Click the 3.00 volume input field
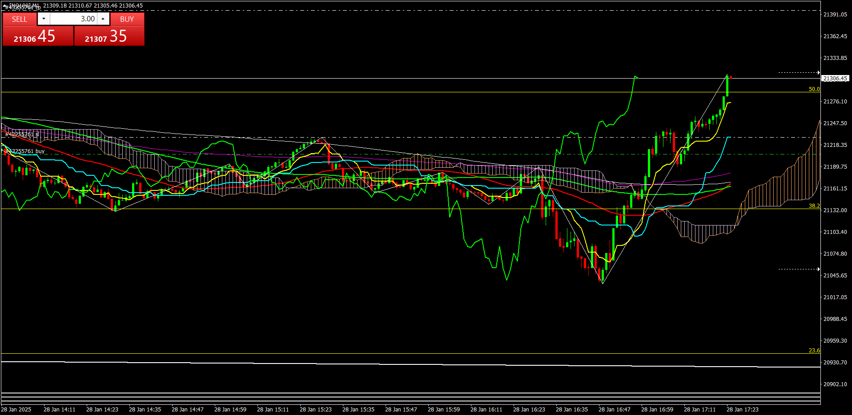 coord(73,19)
